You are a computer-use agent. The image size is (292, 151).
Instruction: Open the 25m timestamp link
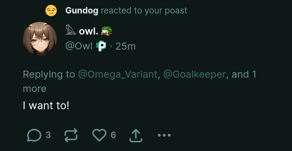125,46
